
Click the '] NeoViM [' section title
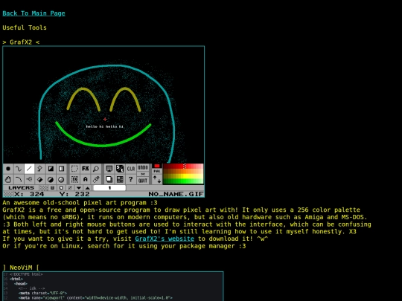click(x=21, y=268)
